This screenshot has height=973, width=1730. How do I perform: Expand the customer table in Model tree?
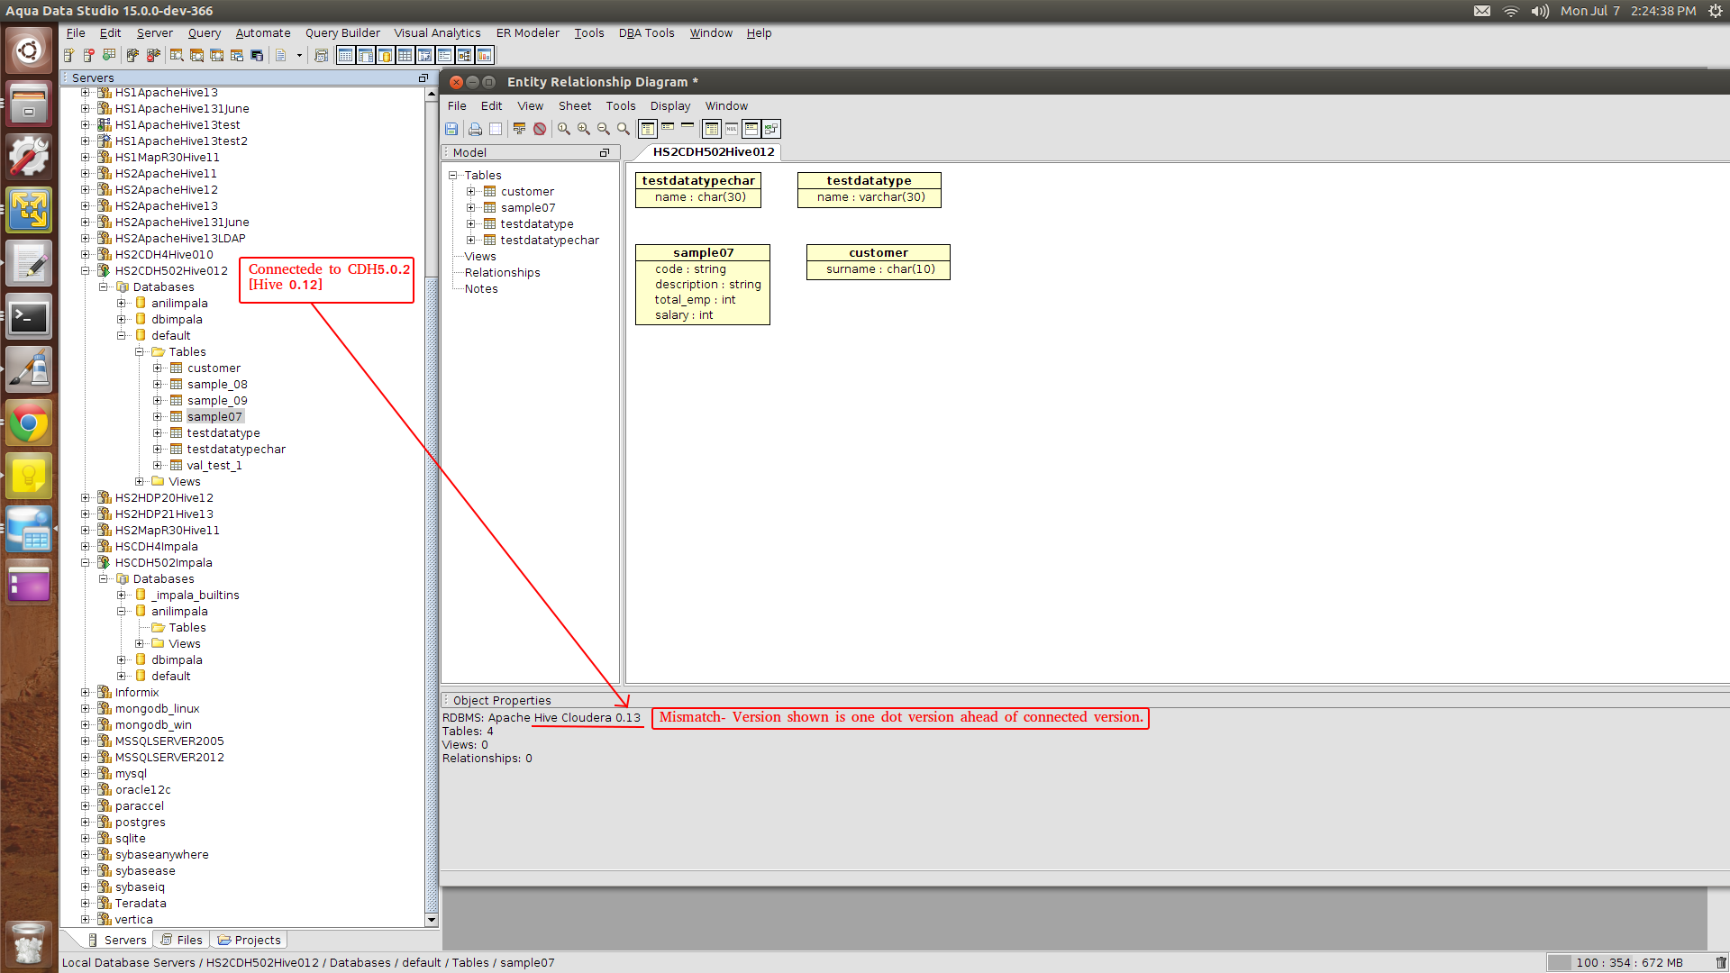pos(470,192)
